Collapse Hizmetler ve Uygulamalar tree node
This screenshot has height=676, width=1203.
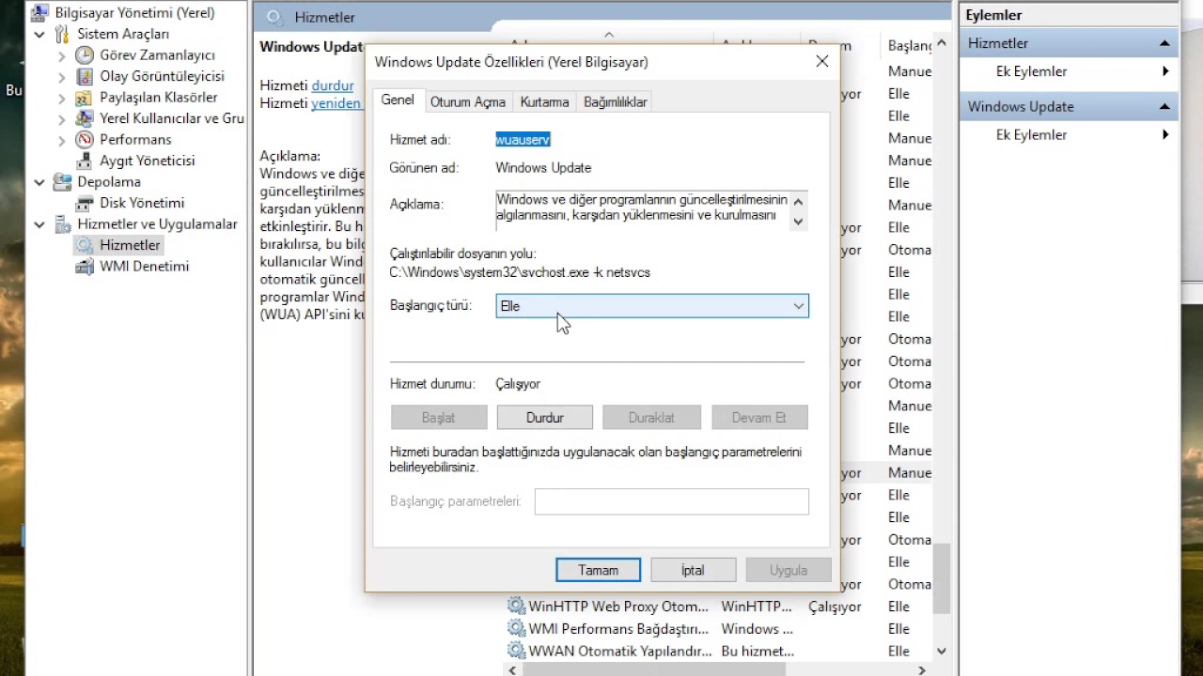[39, 224]
